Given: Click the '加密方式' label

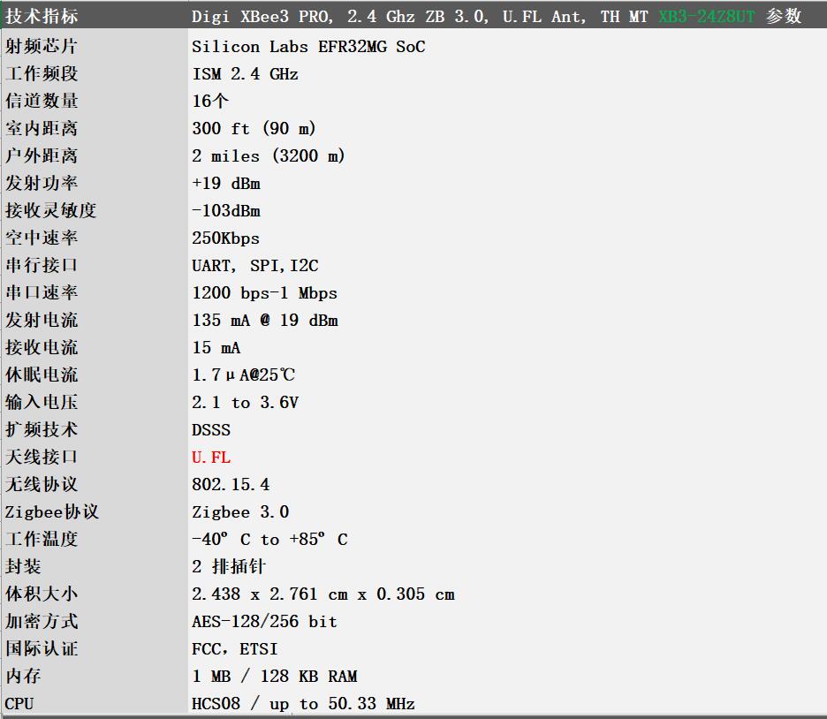Looking at the screenshot, I should click(x=42, y=622).
